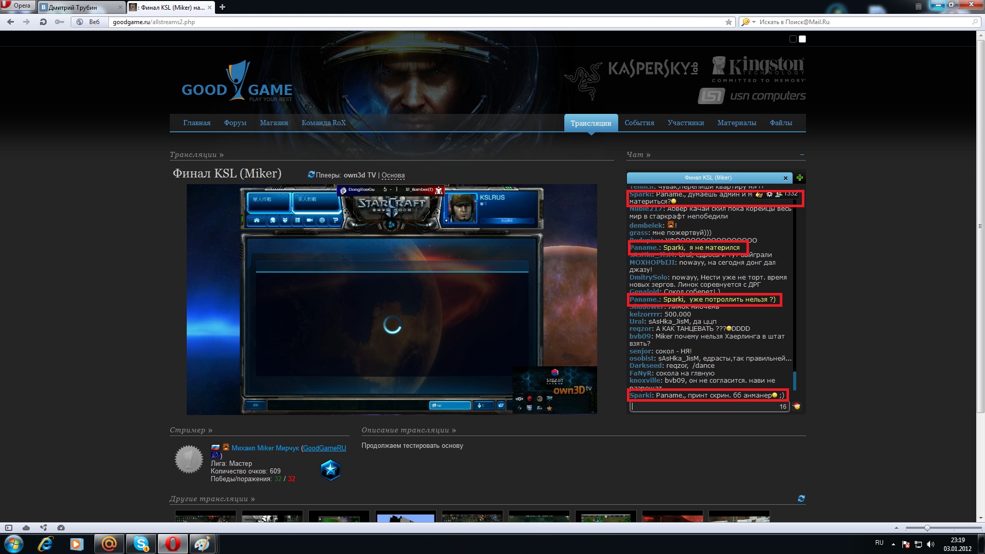Open the search engine dropdown arrow
Screen dimensions: 985x554
click(x=754, y=22)
